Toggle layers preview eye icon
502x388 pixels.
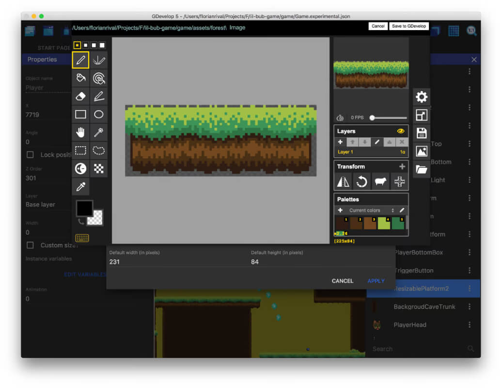pyautogui.click(x=401, y=131)
